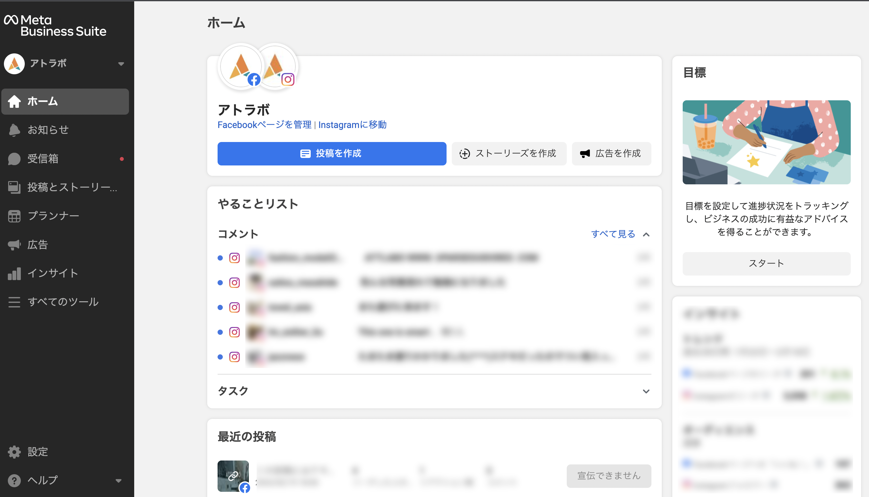Image resolution: width=869 pixels, height=497 pixels.
Task: Follow Facebookページを管理 link
Action: pyautogui.click(x=264, y=125)
